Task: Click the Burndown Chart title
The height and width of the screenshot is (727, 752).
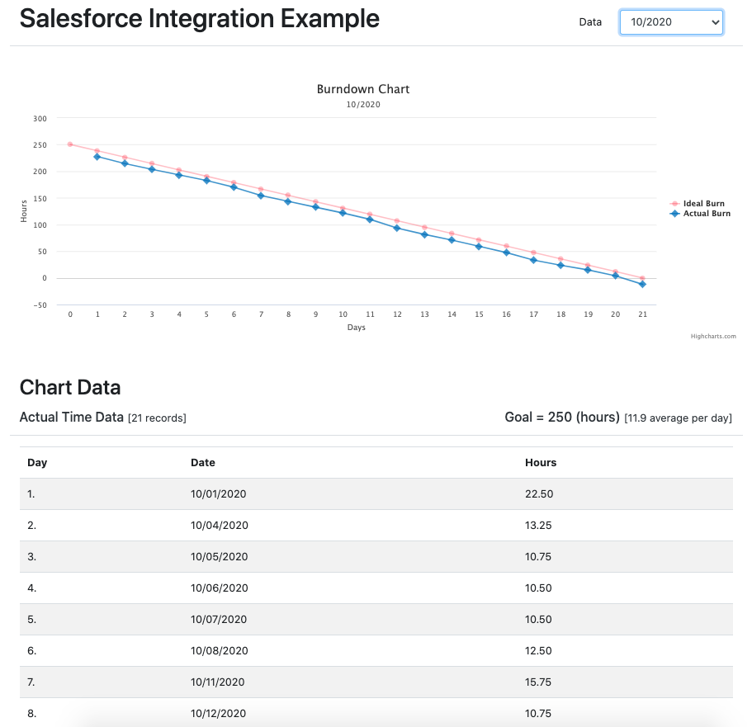Action: point(363,89)
